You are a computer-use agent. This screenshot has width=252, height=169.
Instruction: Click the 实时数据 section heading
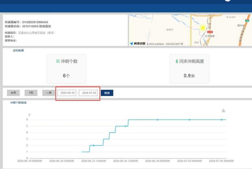coord(18,50)
